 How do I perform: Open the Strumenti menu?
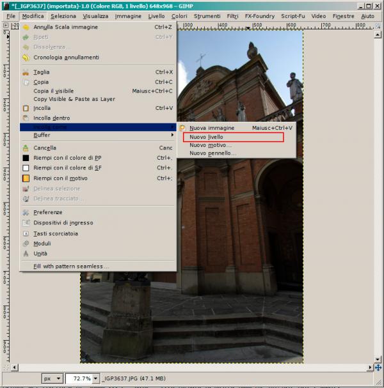[207, 17]
